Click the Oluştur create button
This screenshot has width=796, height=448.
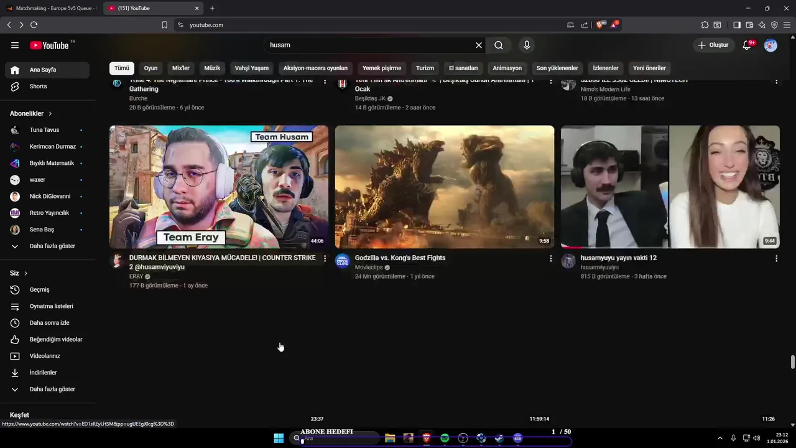click(713, 45)
